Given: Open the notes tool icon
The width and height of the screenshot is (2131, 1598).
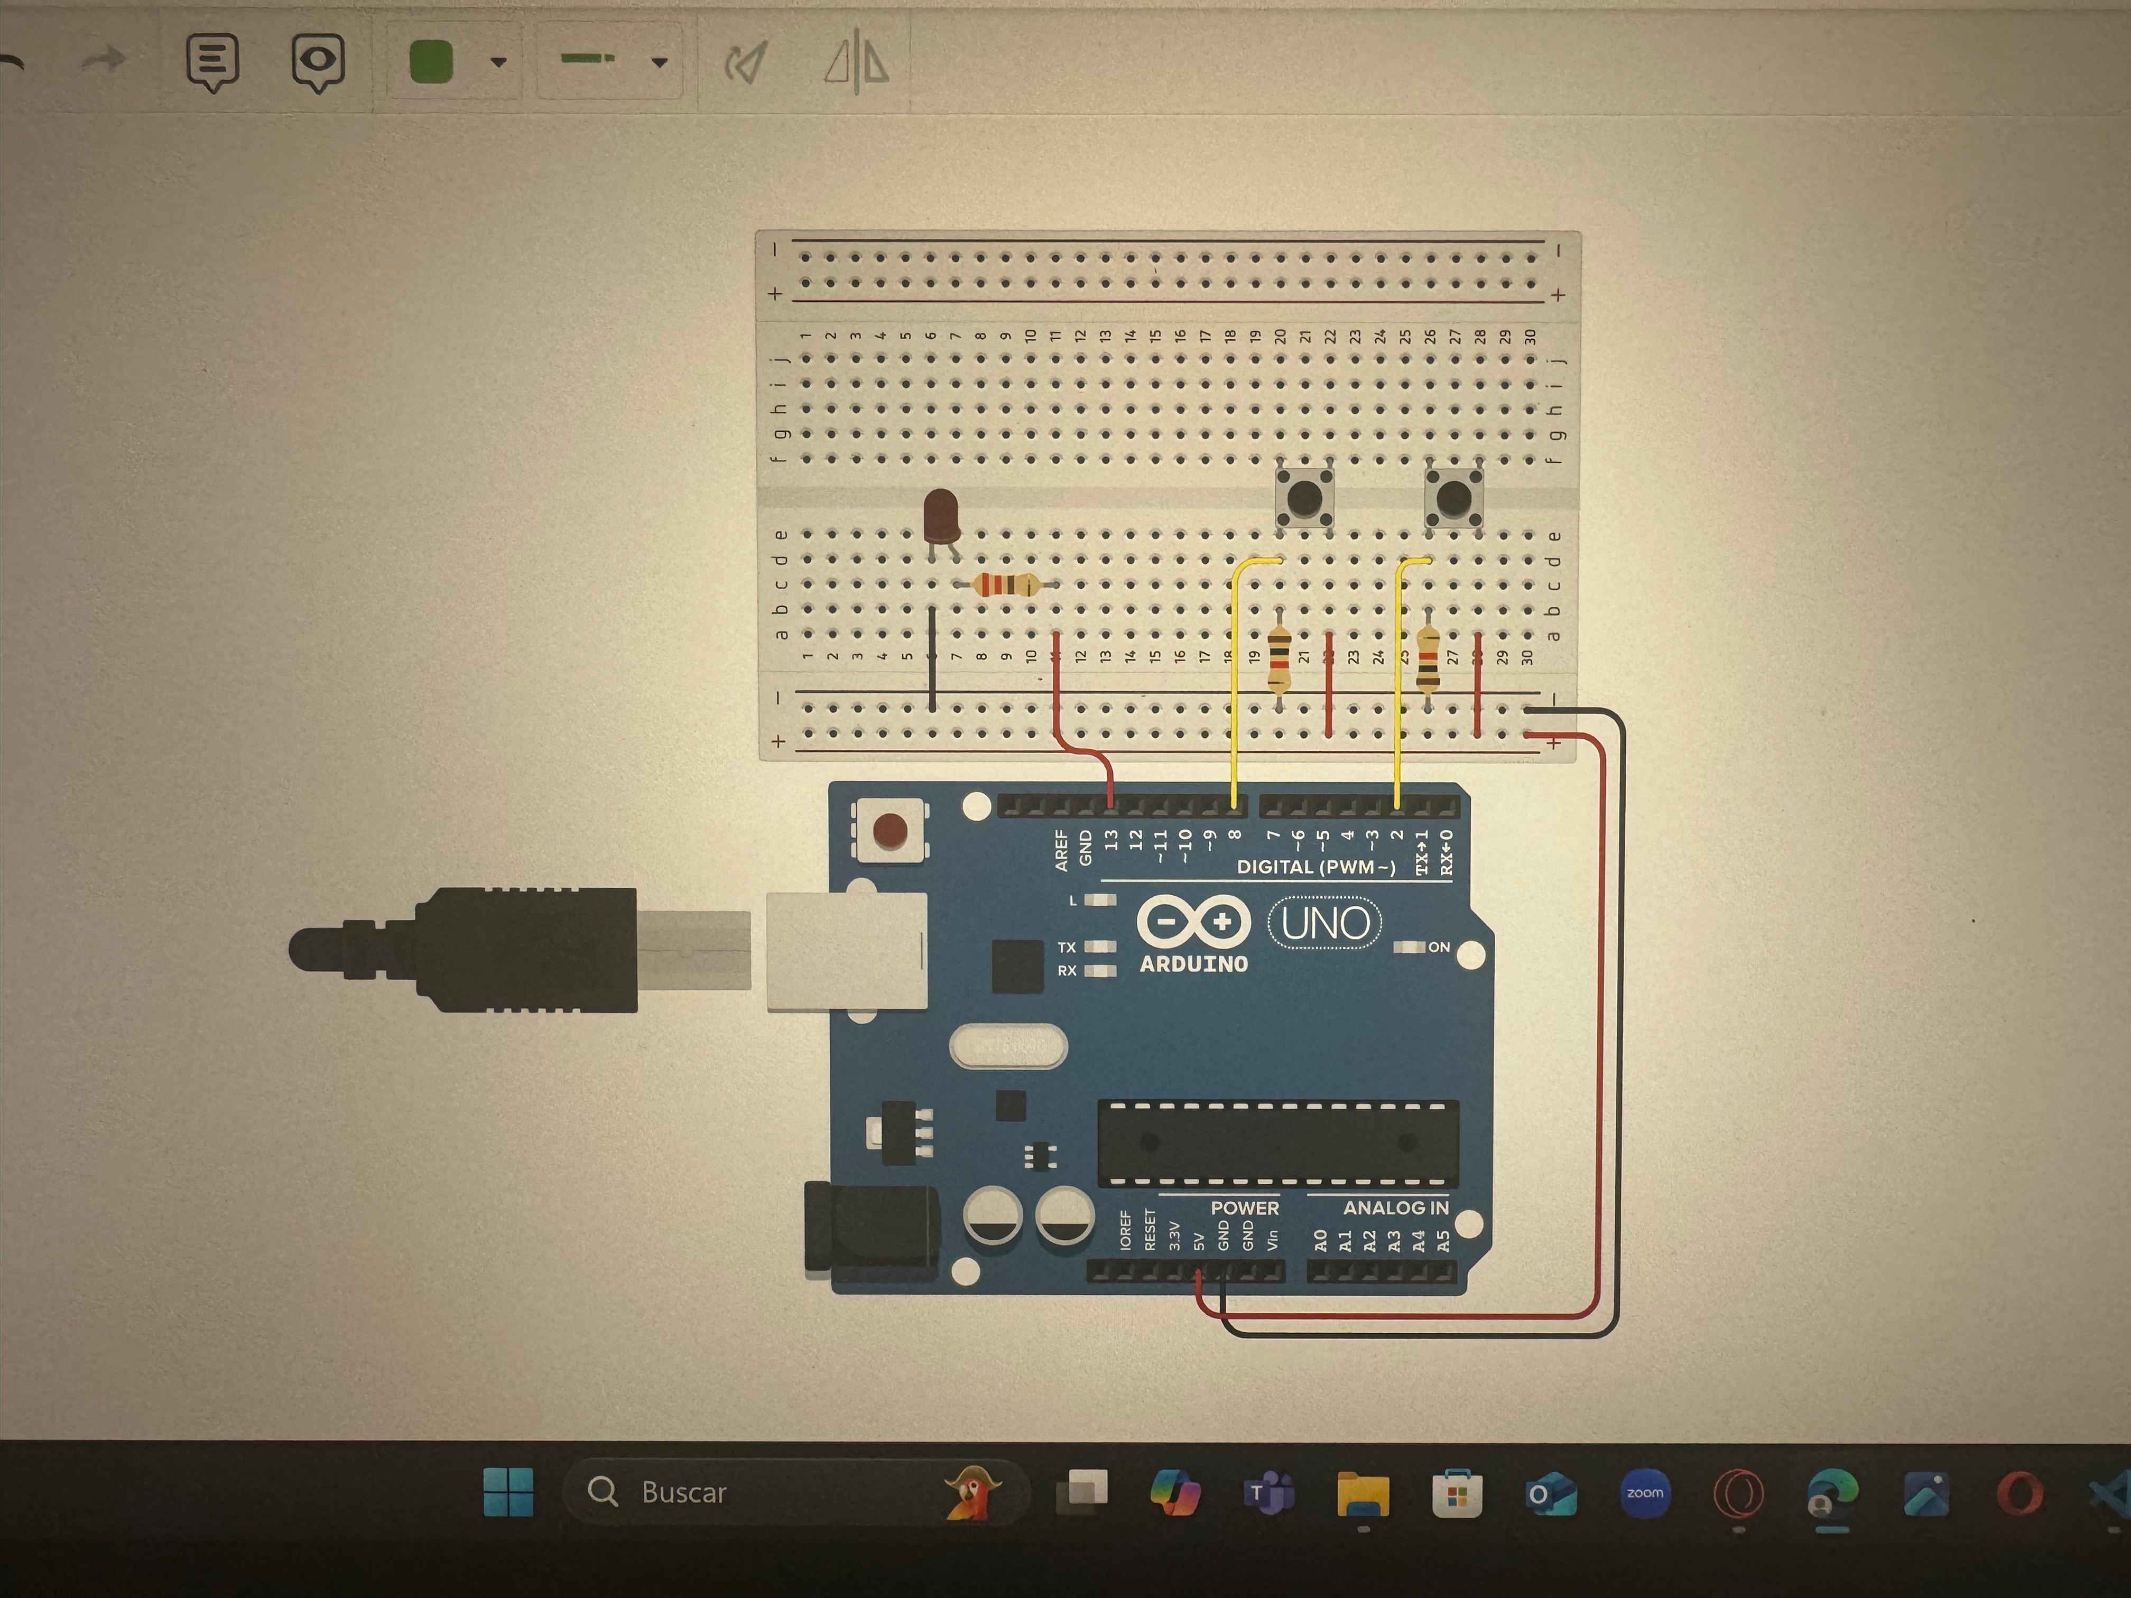Looking at the screenshot, I should pyautogui.click(x=212, y=62).
